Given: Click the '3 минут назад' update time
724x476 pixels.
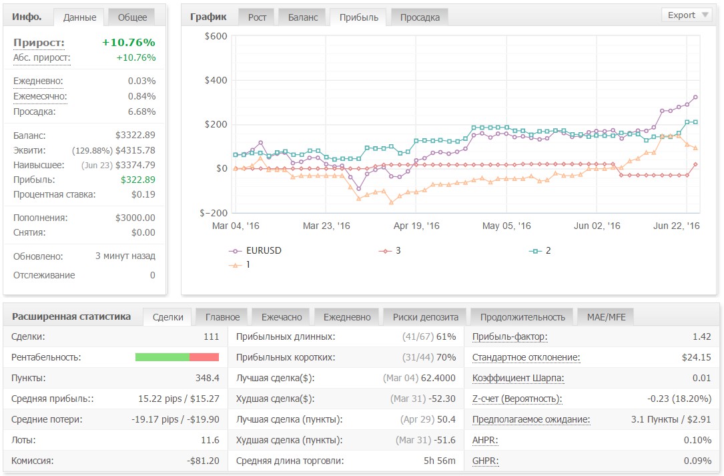Looking at the screenshot, I should (x=125, y=256).
